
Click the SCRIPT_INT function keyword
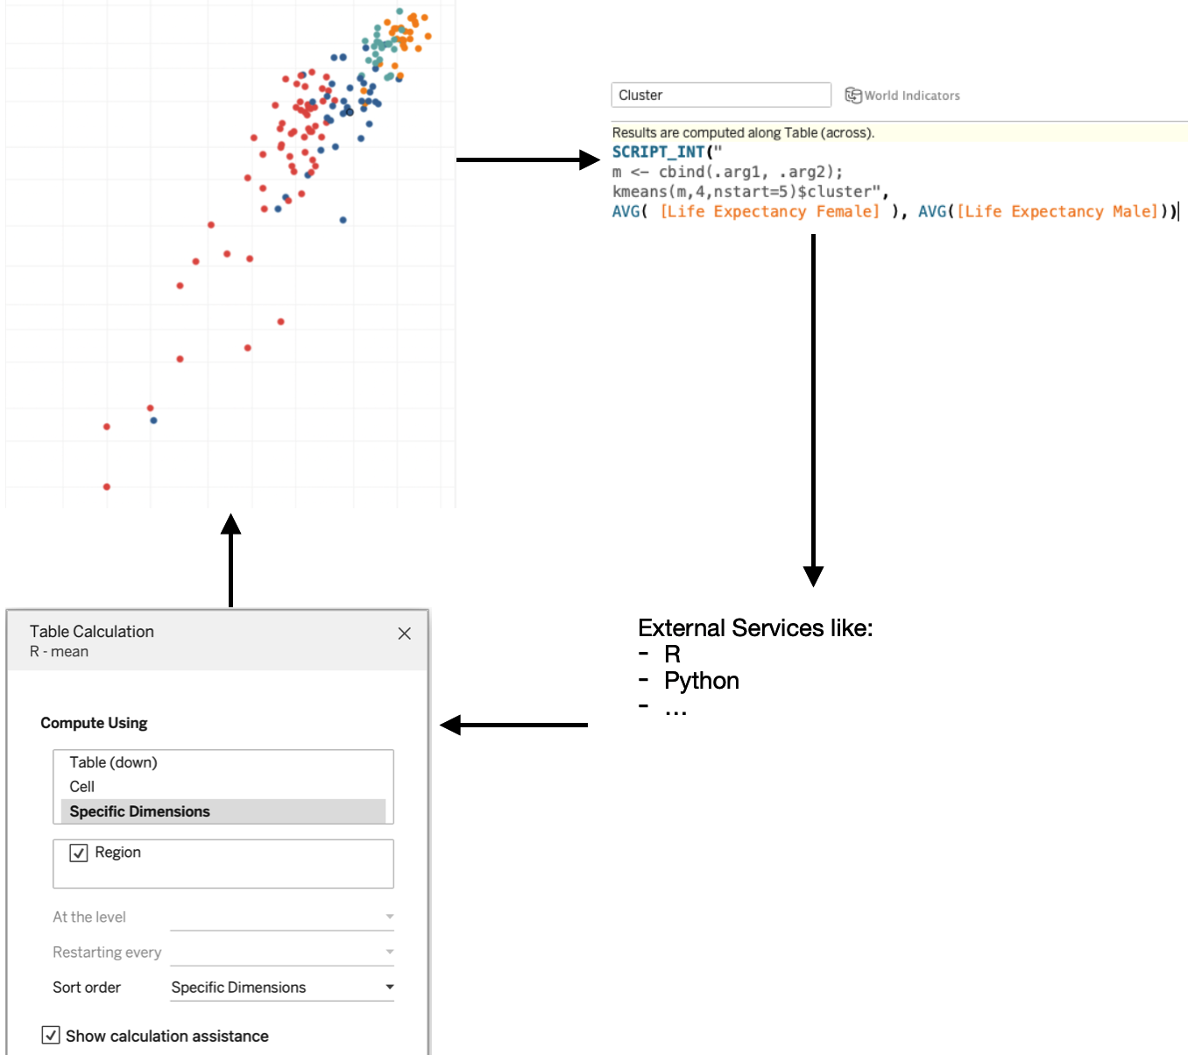pyautogui.click(x=658, y=152)
